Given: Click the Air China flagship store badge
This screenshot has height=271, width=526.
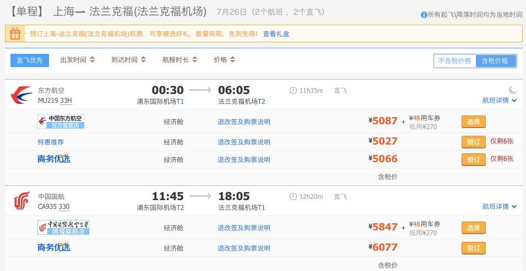Looking at the screenshot, I should [x=63, y=228].
